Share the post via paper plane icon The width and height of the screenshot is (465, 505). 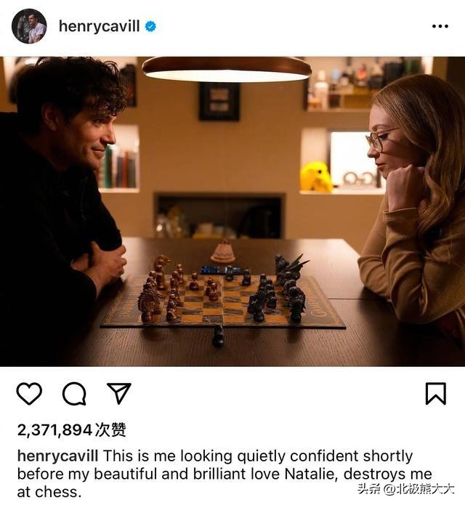pyautogui.click(x=118, y=393)
